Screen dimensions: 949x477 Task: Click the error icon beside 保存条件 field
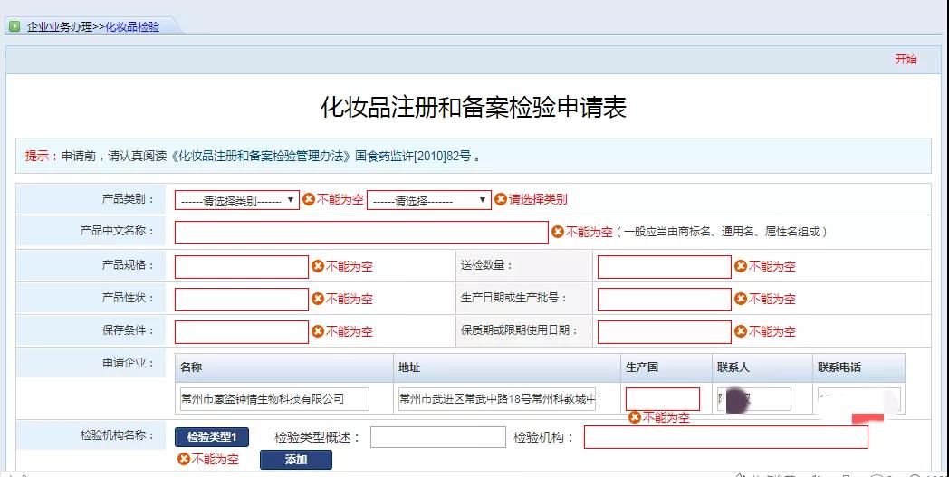click(x=318, y=331)
